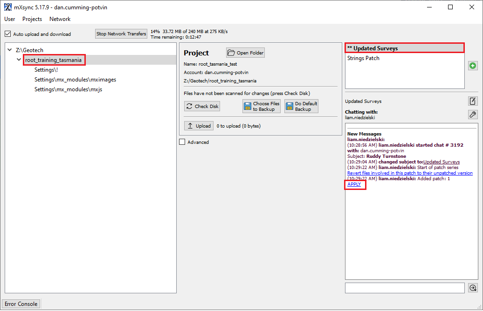Screen dimensions: 483x311
Task: Open the Projects menu
Action: 32,19
